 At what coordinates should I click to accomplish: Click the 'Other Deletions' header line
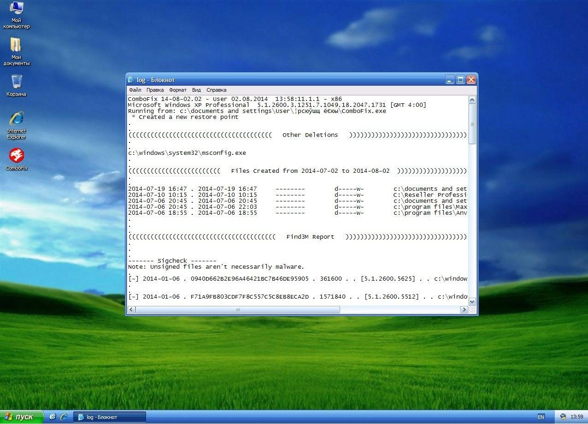[297, 135]
